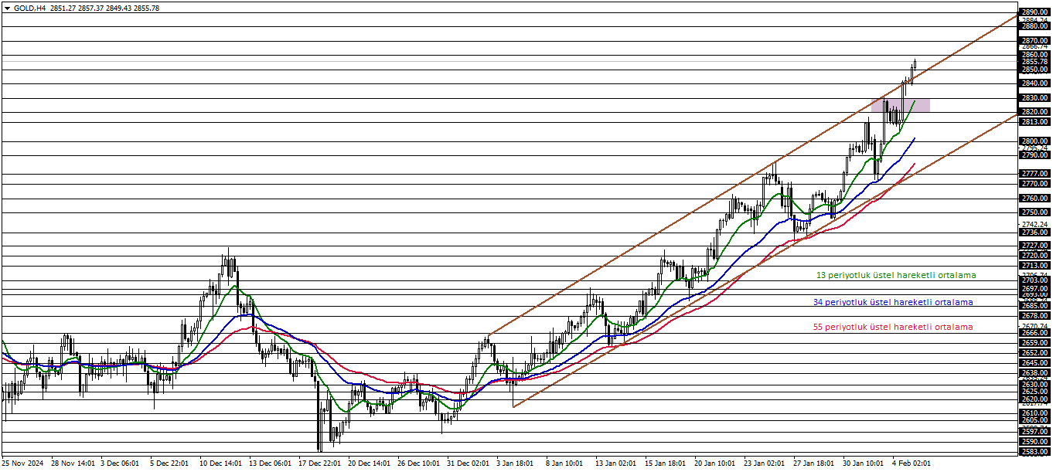Click the '20 Jan 10:01' time axis label
The height and width of the screenshot is (472, 1053).
click(x=716, y=464)
